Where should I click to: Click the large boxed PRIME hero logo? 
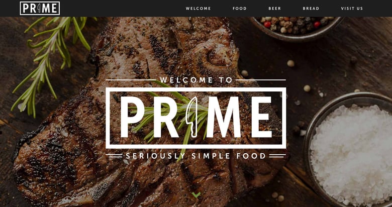[196, 118]
